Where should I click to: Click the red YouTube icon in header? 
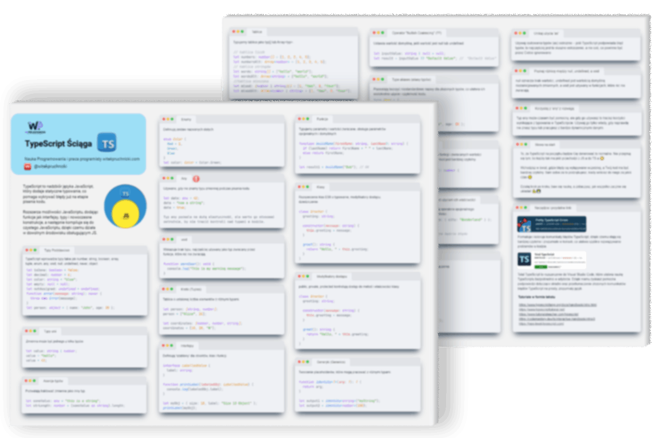(x=28, y=167)
